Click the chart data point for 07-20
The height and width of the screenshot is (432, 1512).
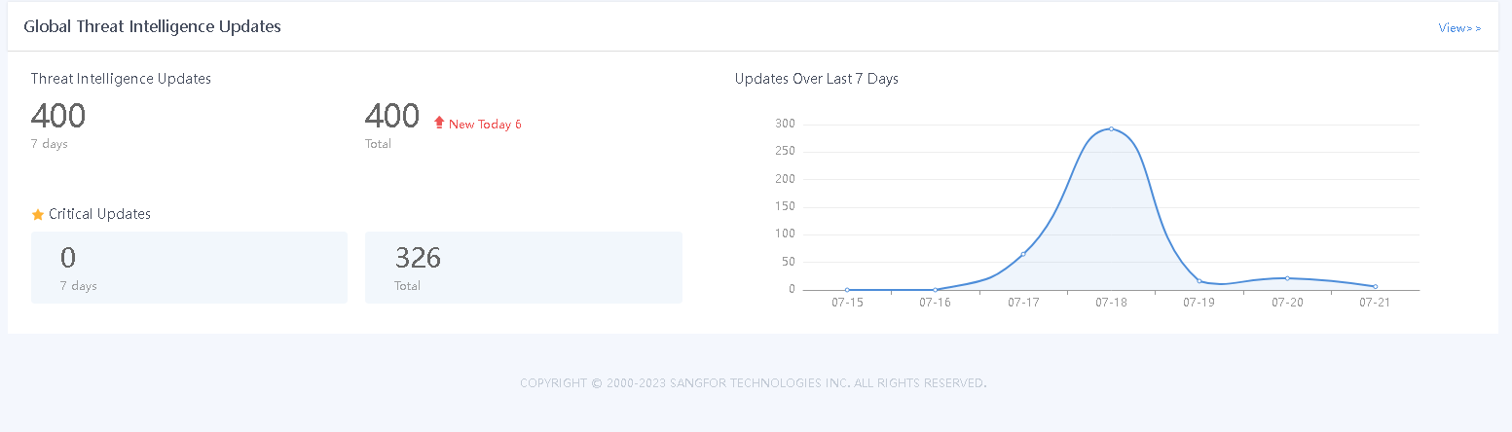point(1287,278)
